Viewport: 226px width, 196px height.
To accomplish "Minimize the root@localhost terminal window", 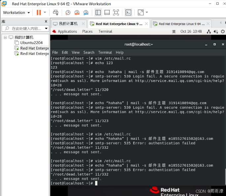I will (x=206, y=44).
